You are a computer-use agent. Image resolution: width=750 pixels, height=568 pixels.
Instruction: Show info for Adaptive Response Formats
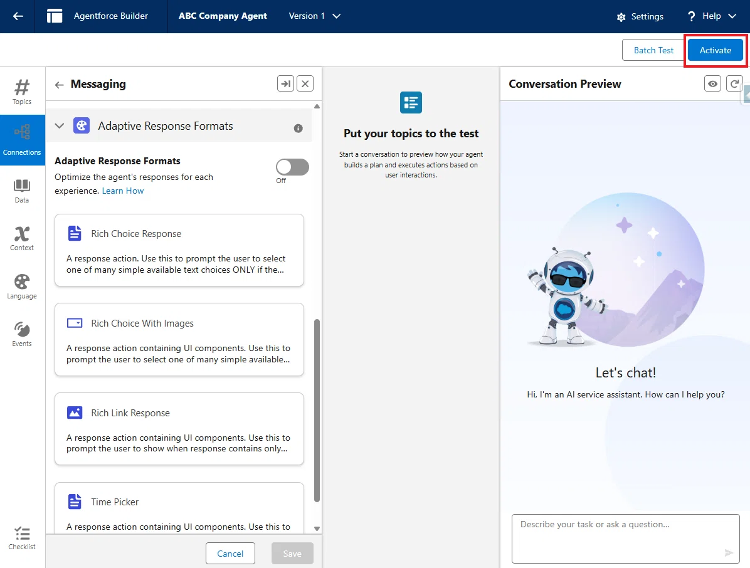298,128
